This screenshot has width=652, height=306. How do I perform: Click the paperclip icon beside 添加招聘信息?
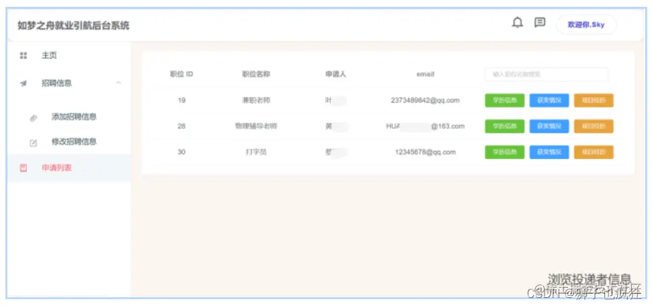(34, 118)
